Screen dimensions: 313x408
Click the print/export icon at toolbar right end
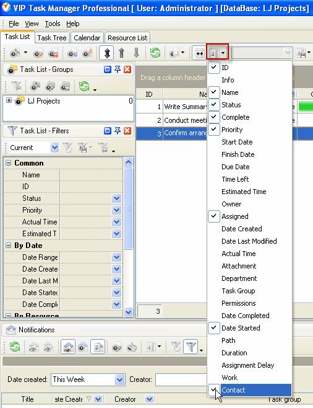click(301, 53)
